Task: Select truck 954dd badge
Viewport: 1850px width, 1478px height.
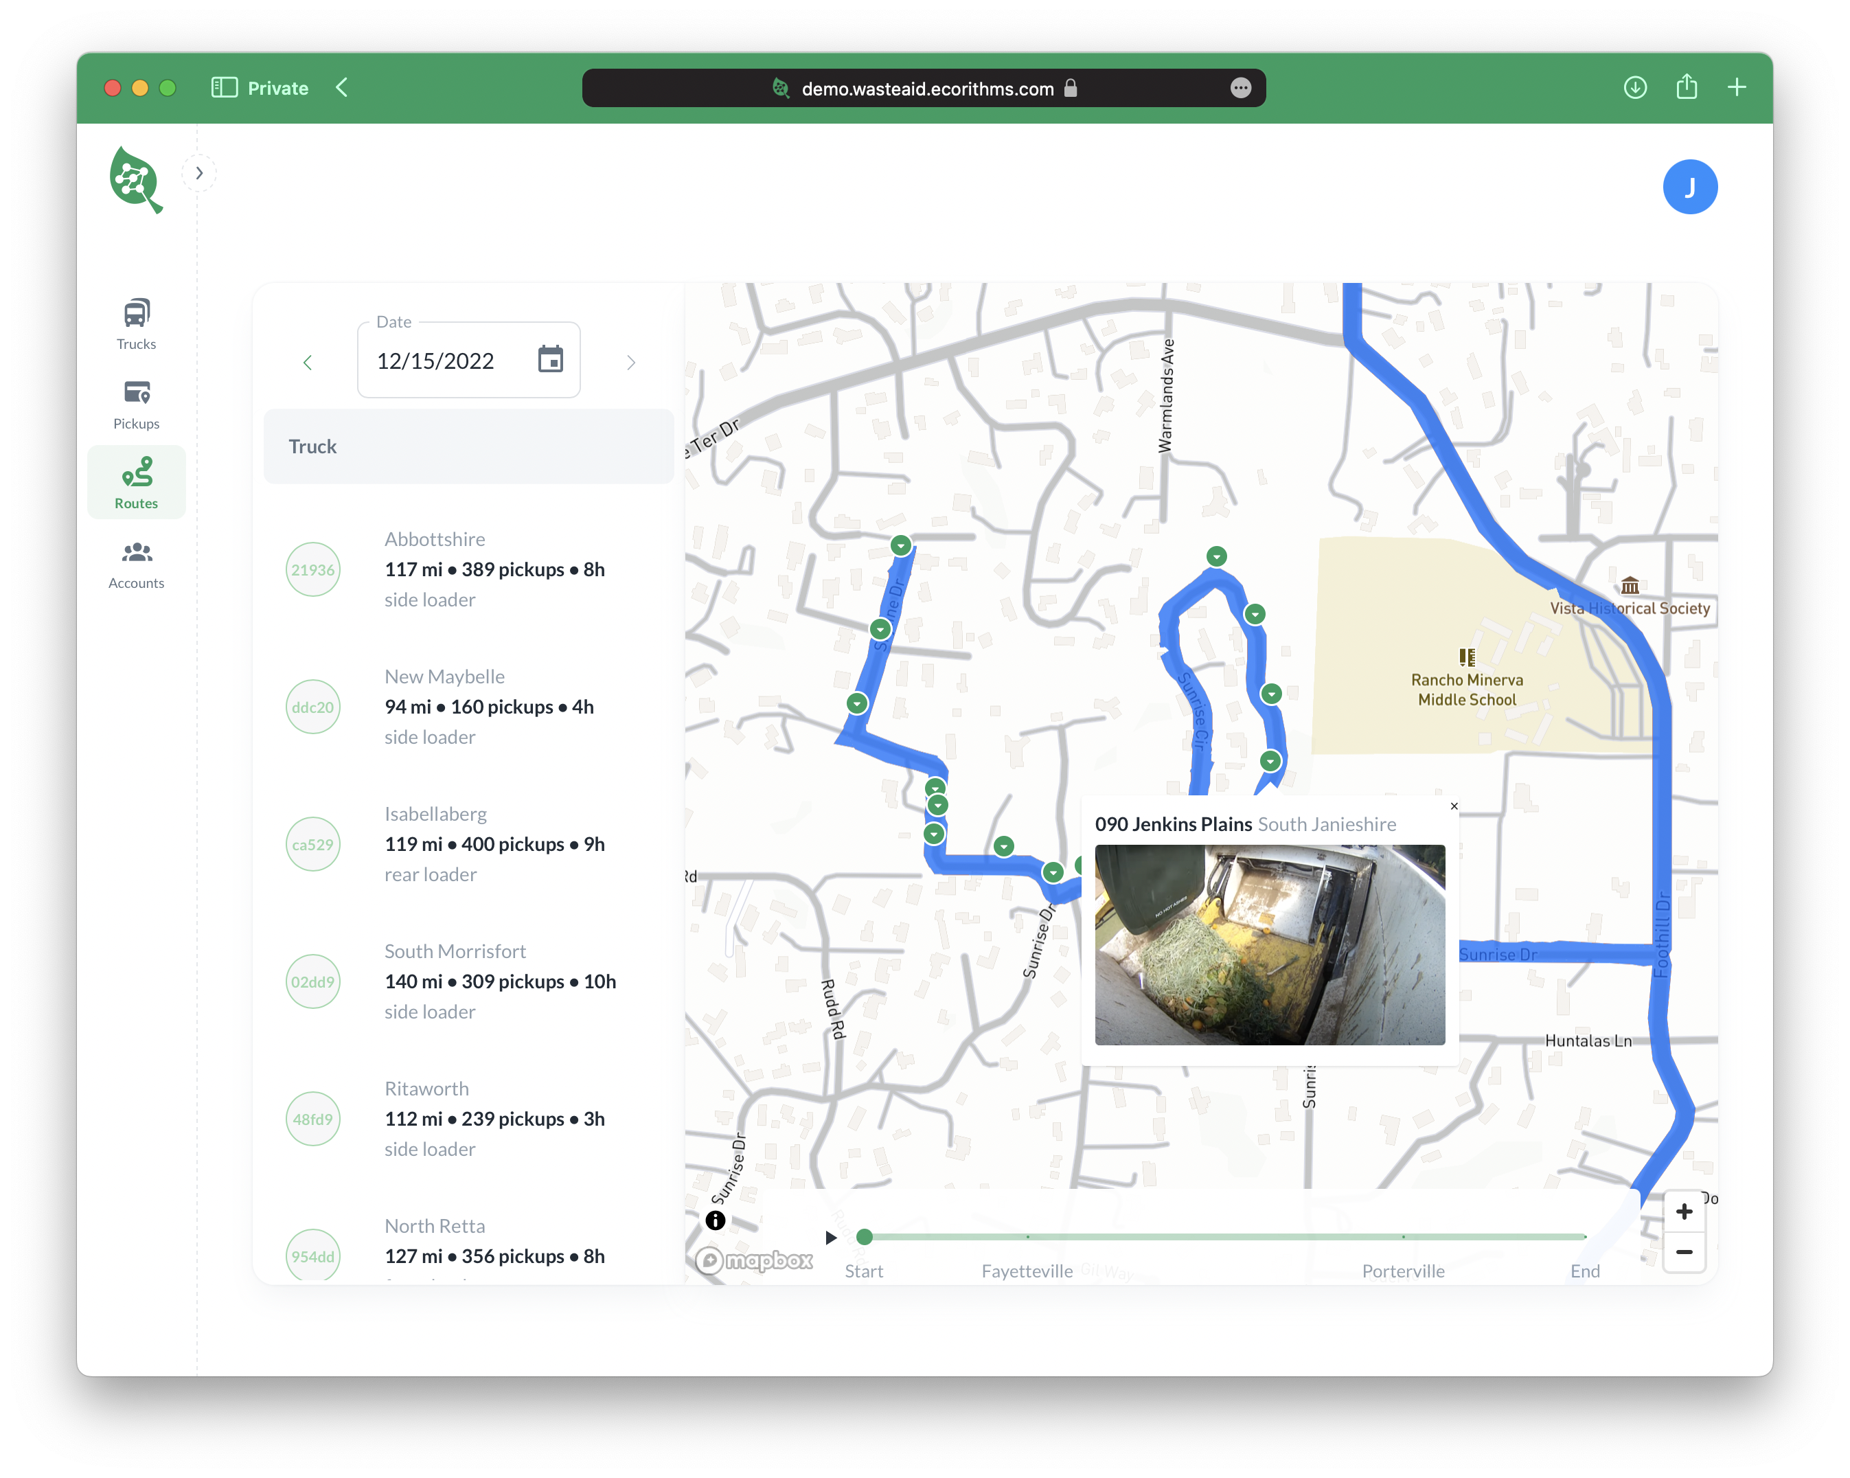Action: (x=312, y=1255)
